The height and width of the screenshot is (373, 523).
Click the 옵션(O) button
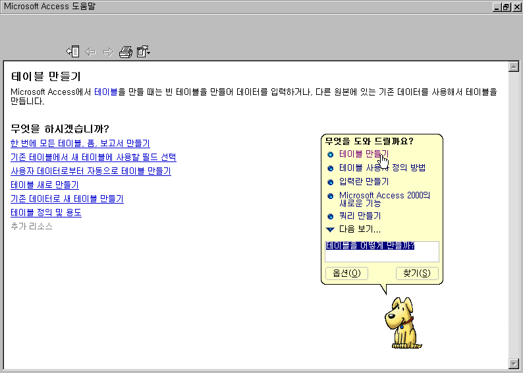tap(346, 273)
